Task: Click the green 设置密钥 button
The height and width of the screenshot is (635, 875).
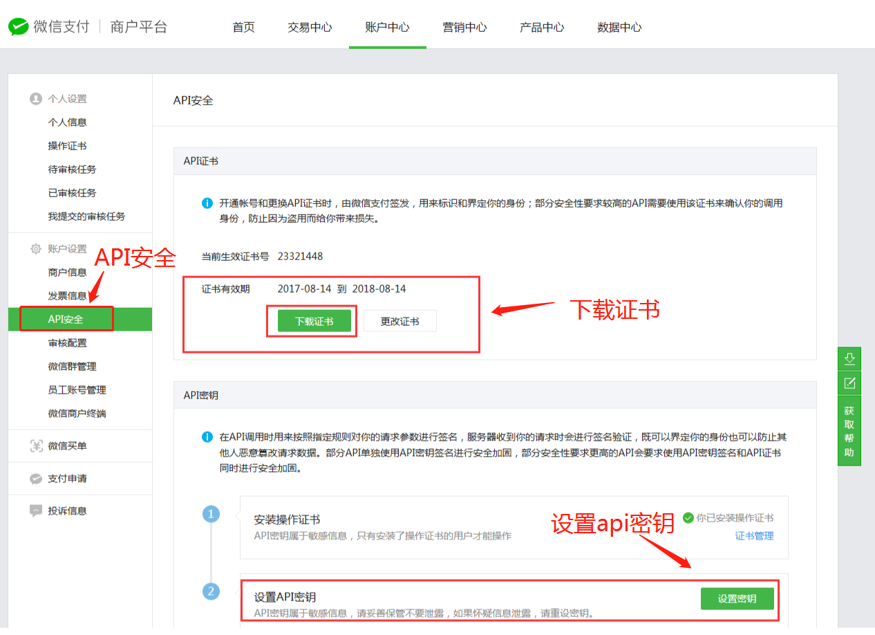Action: click(x=737, y=599)
